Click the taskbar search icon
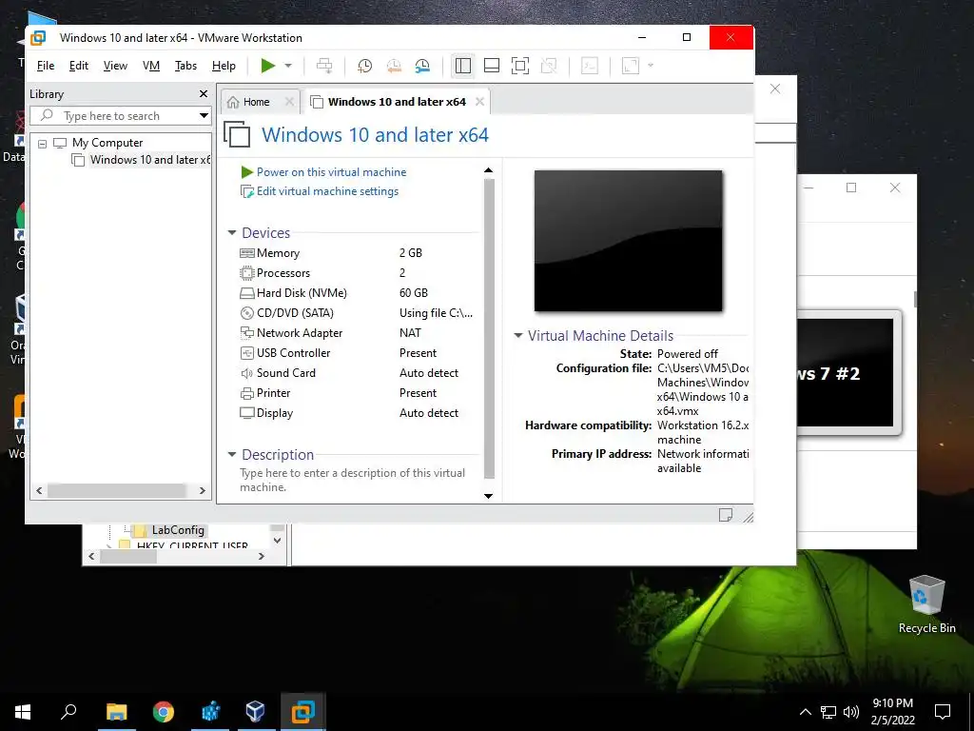The height and width of the screenshot is (731, 974). coord(68,712)
